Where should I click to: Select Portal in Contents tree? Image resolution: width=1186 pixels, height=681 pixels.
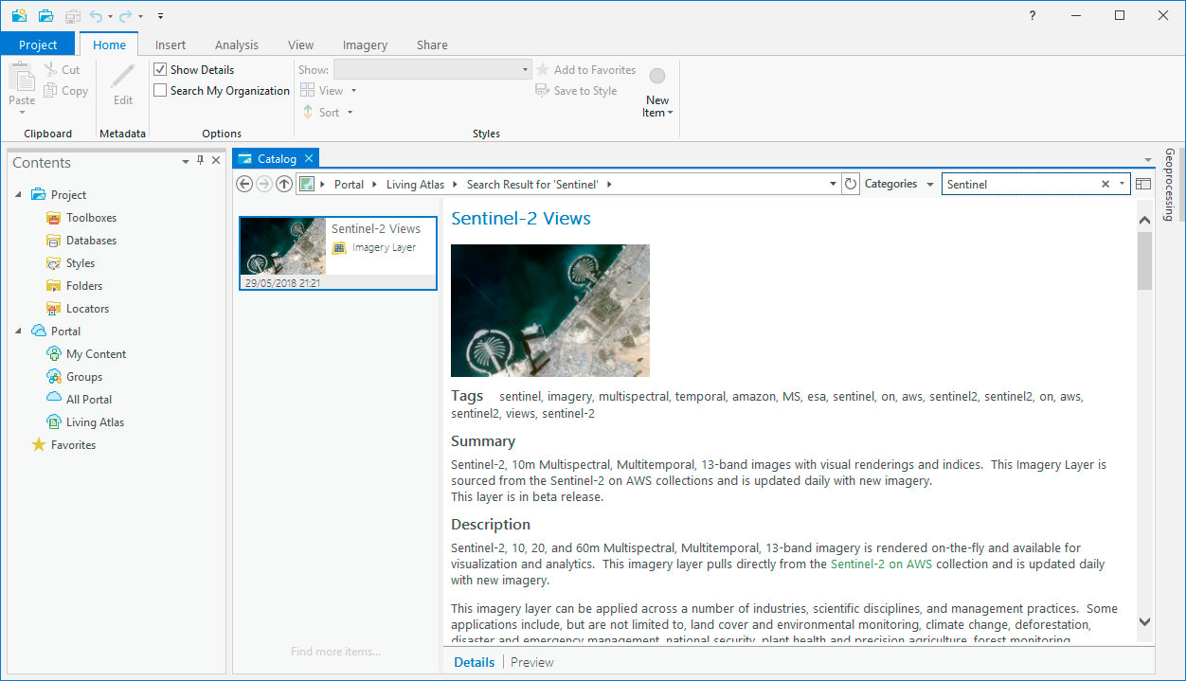[65, 332]
